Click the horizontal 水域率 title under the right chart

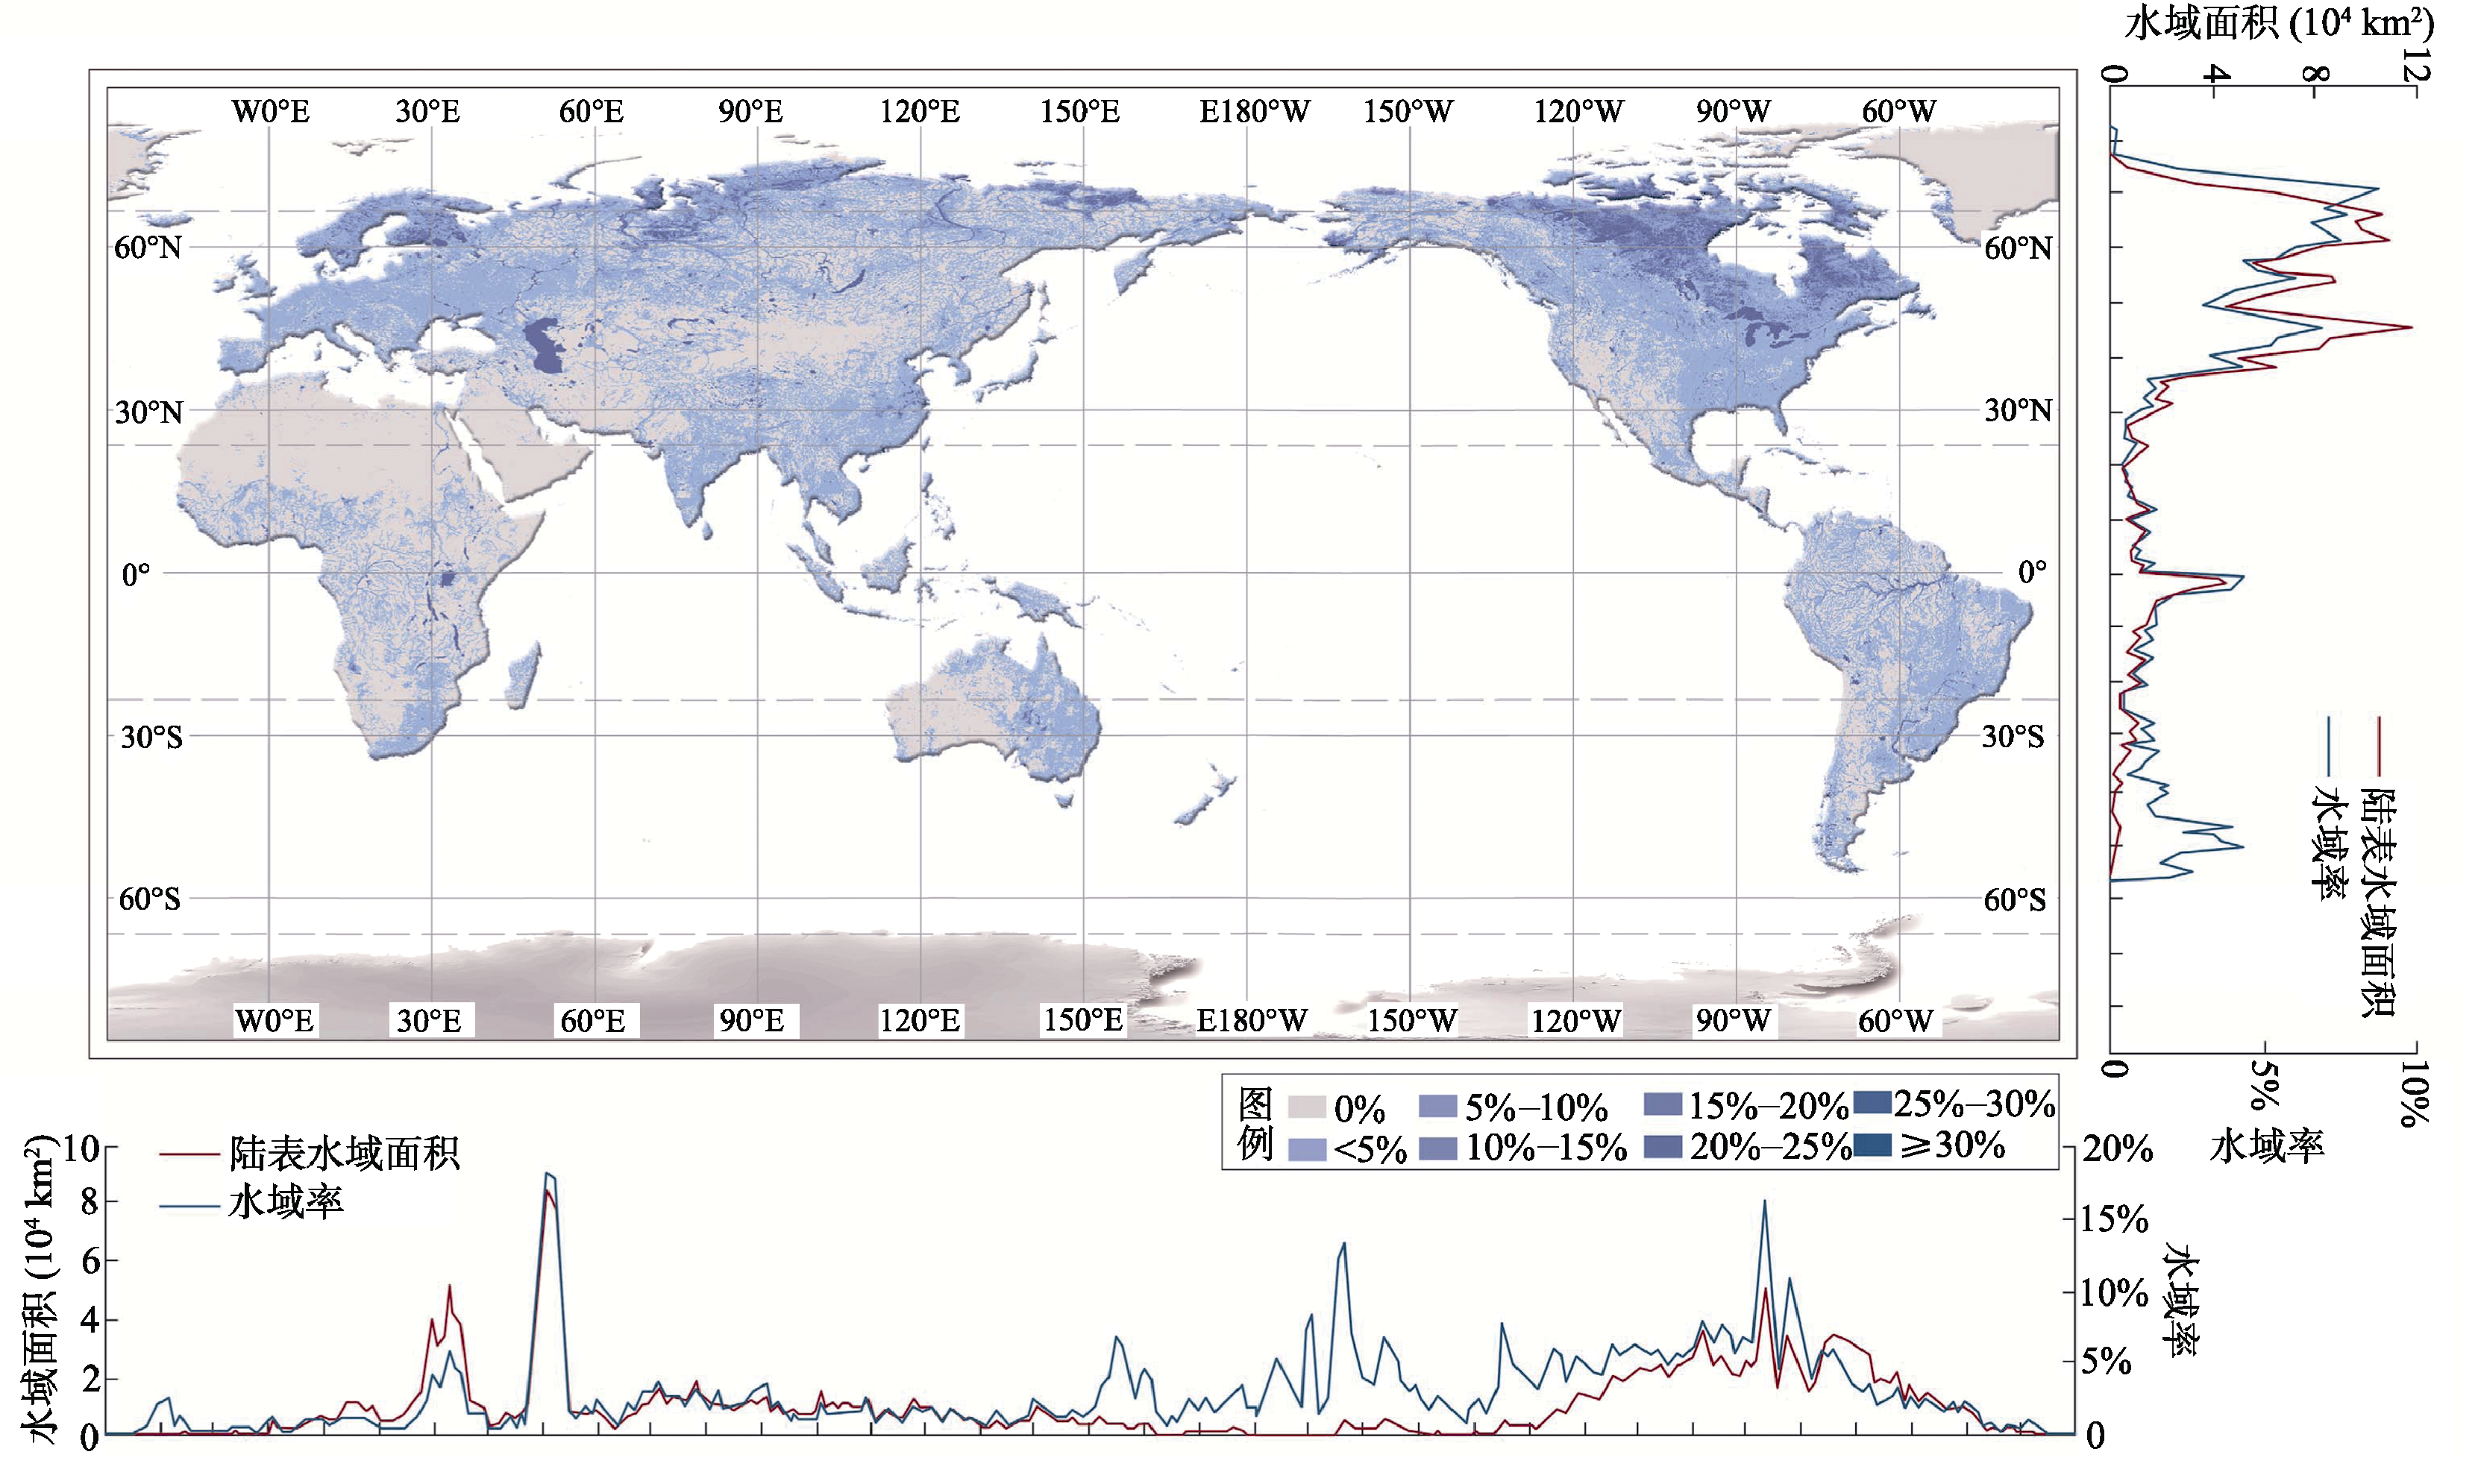click(2268, 1147)
